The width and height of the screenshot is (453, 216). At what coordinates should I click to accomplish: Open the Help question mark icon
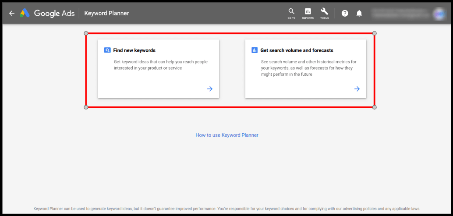pyautogui.click(x=345, y=13)
